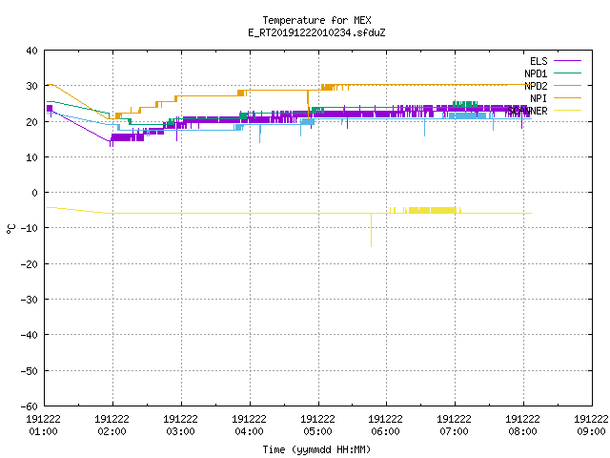This screenshot has width=610, height=458.
Task: Click the x-axis tick label 191222 02:00
Action: click(112, 426)
